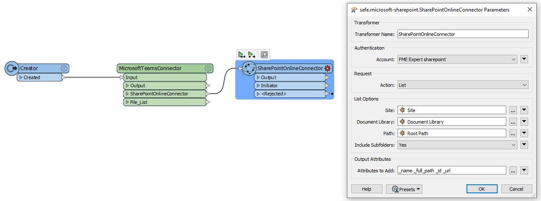Screen dimensions: 541x201
Task: Click the dialog title bar app icon
Action: [354, 10]
